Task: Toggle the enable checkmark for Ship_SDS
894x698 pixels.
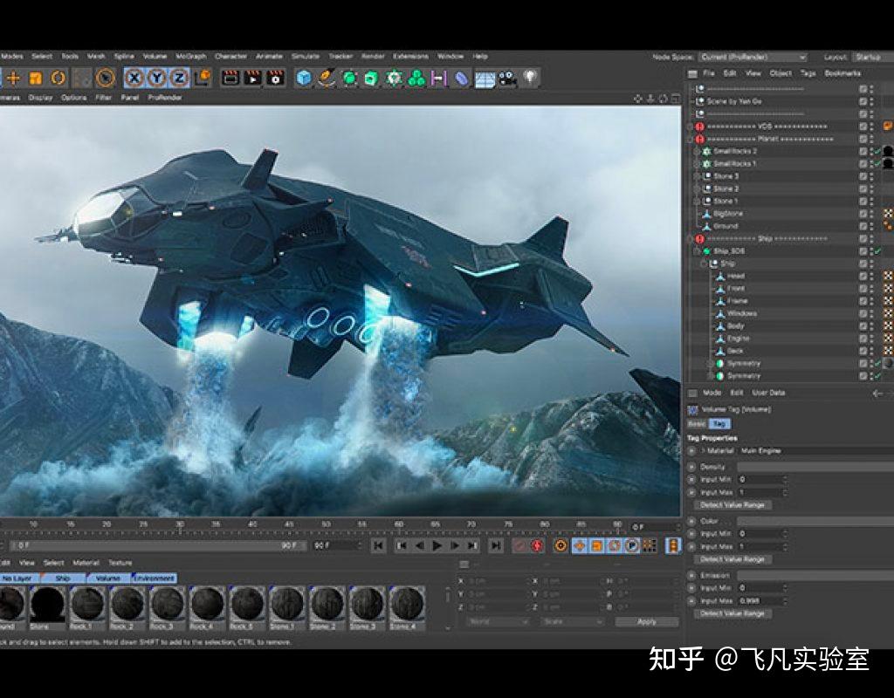Action: tap(877, 251)
